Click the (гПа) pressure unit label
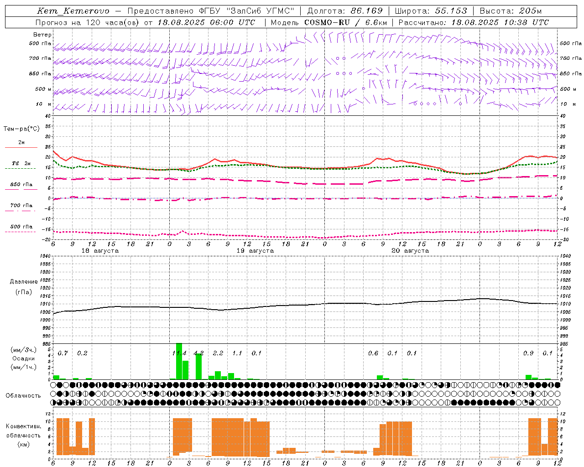Image resolution: width=584 pixels, height=467 pixels. coord(24,292)
